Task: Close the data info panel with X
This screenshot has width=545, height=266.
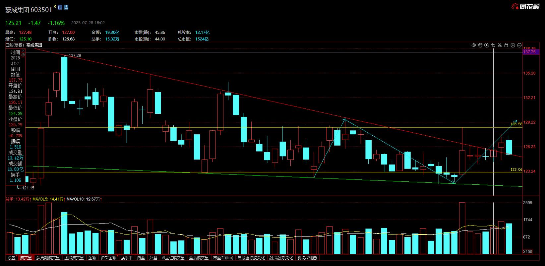Action: (23, 50)
